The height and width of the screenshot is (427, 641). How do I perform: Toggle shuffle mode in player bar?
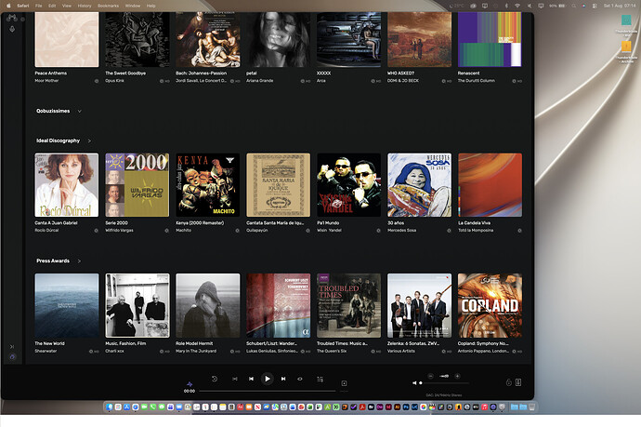[x=235, y=379]
